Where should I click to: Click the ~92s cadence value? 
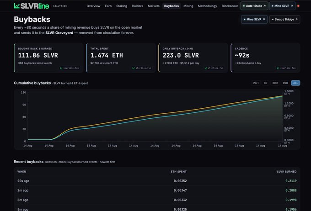242,55
